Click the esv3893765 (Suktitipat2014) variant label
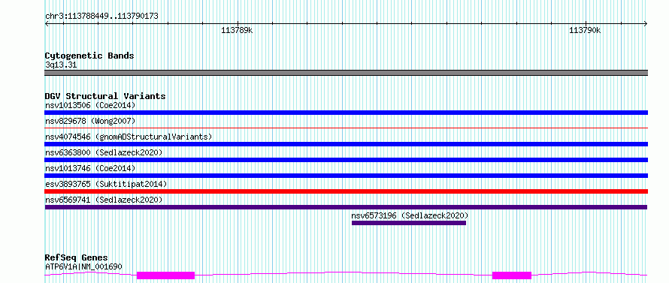Image resolution: width=669 pixels, height=283 pixels. click(x=106, y=184)
